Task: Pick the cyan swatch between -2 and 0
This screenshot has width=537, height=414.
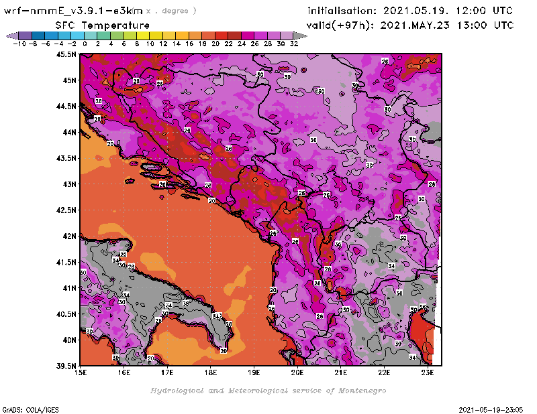Action: (x=78, y=36)
